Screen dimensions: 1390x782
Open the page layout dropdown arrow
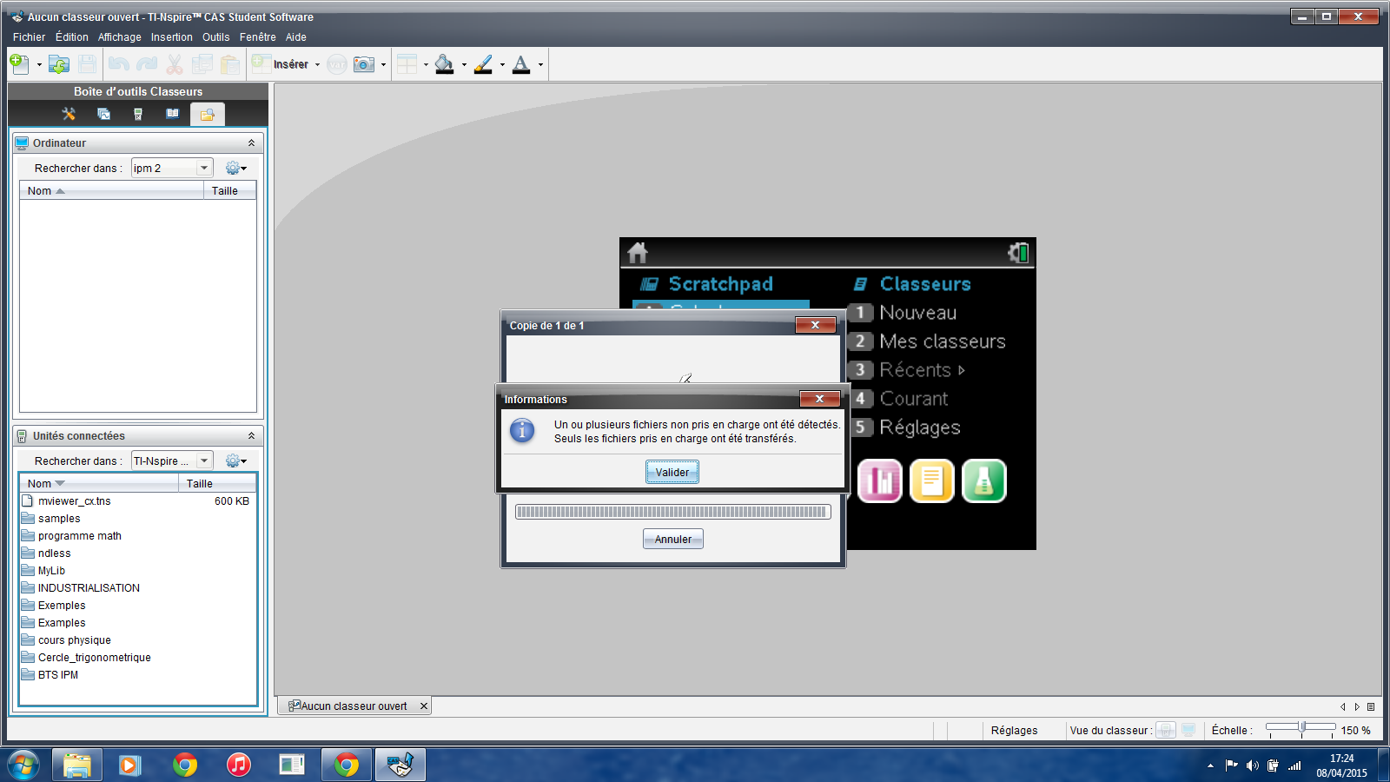[426, 64]
